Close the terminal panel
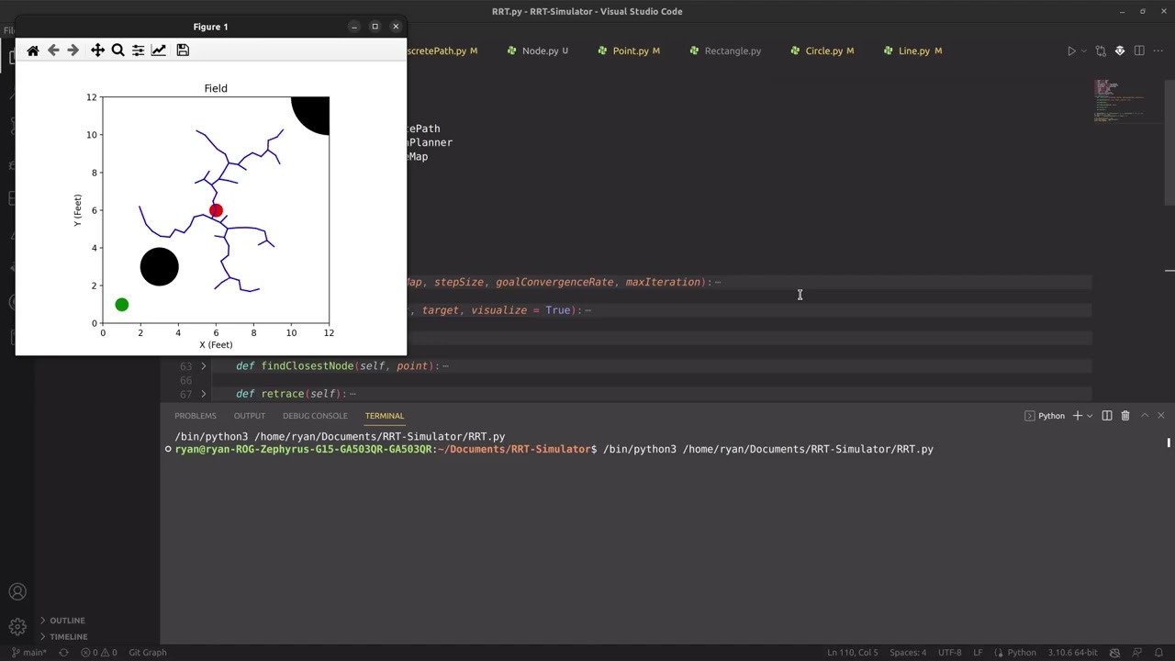The height and width of the screenshot is (661, 1175). (1161, 416)
